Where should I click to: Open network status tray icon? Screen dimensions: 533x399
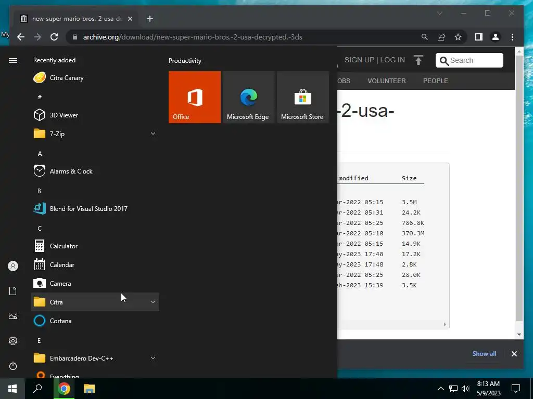point(453,389)
